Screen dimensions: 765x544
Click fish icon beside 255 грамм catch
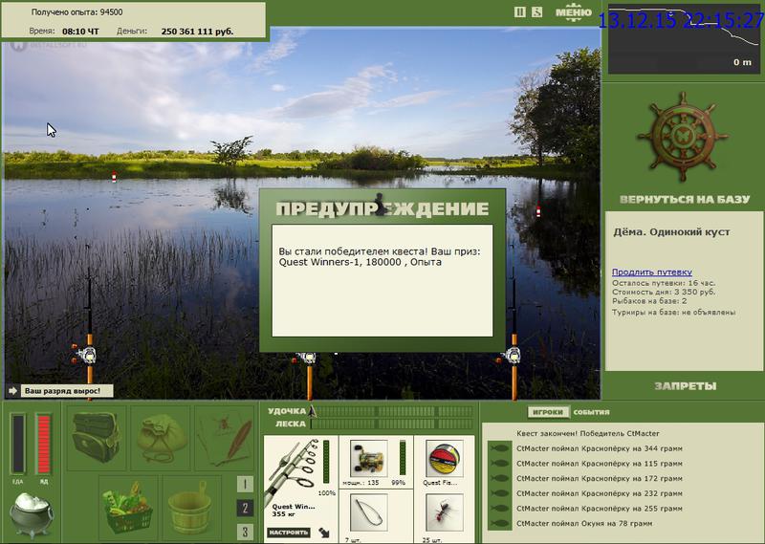499,509
